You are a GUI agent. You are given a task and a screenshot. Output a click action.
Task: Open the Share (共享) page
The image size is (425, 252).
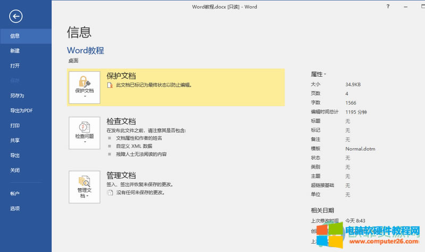pos(15,141)
